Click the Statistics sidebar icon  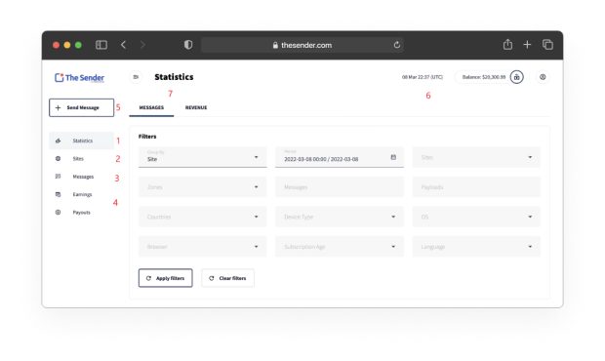click(x=58, y=140)
